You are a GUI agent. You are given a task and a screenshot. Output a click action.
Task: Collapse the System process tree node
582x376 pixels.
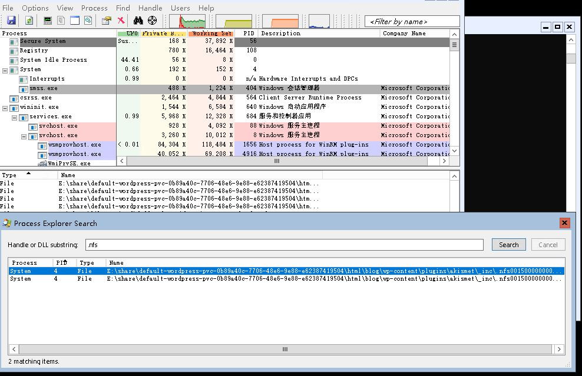(x=5, y=69)
